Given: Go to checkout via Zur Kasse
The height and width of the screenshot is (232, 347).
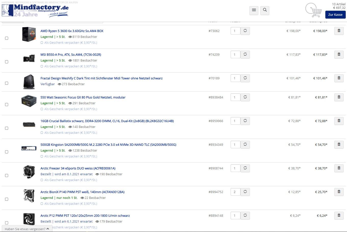Looking at the screenshot, I should 335,14.
